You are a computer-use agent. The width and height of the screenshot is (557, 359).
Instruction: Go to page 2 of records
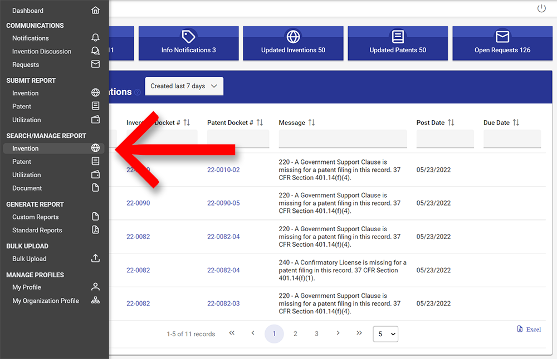point(295,334)
